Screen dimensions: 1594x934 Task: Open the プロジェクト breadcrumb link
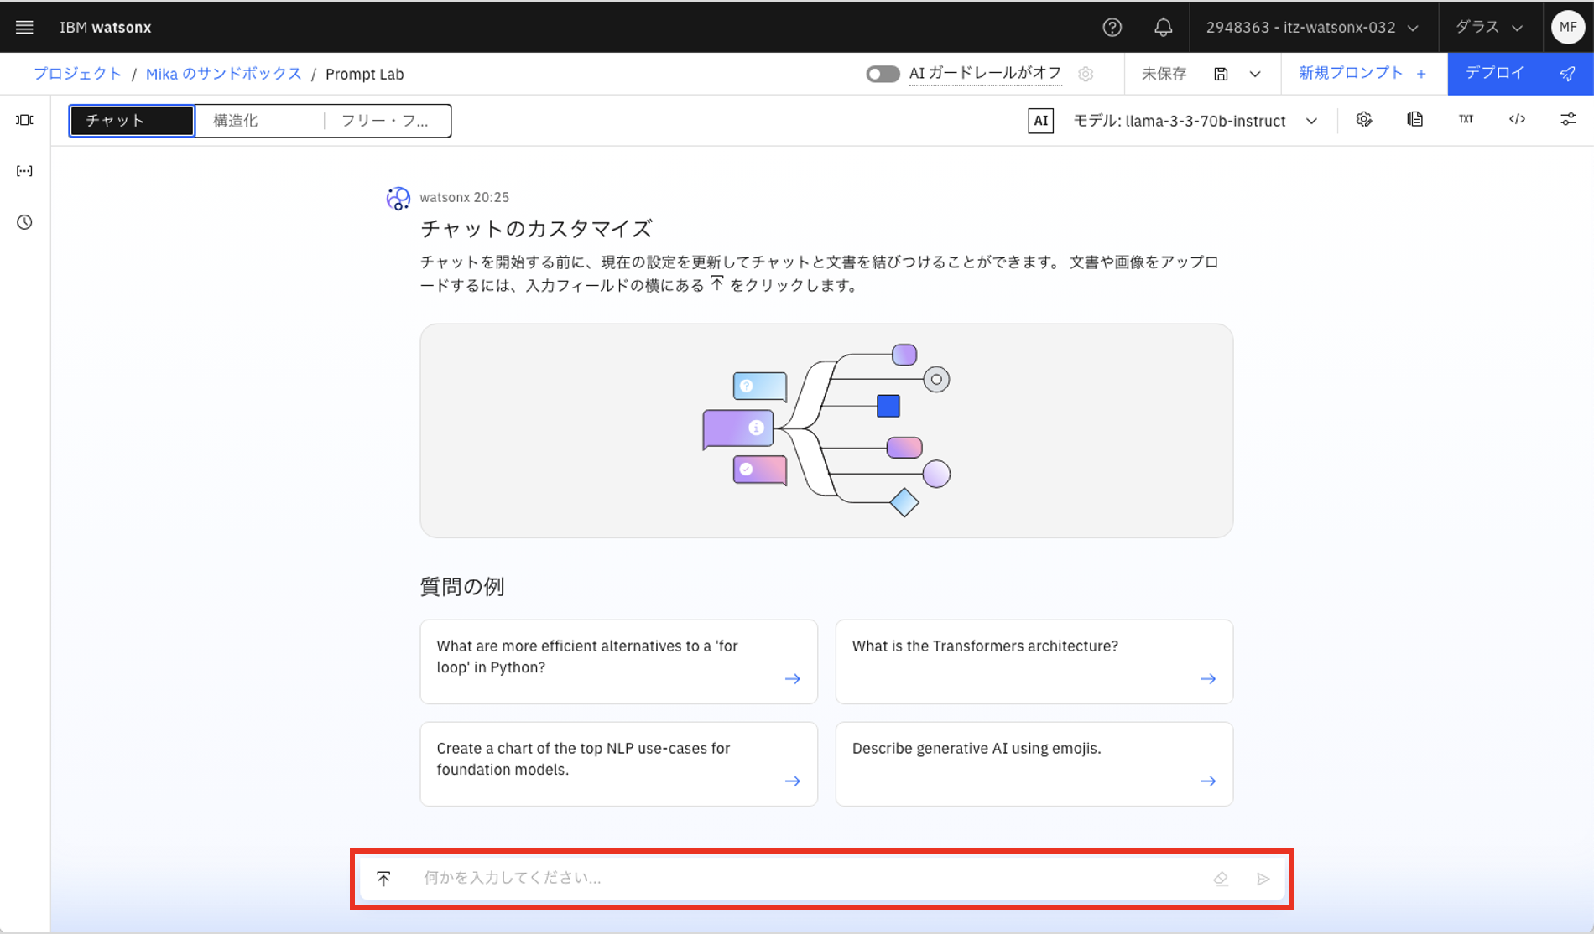click(x=77, y=74)
